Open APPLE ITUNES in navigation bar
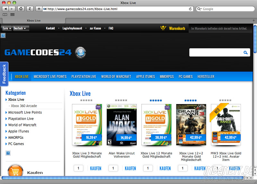 click(146, 77)
